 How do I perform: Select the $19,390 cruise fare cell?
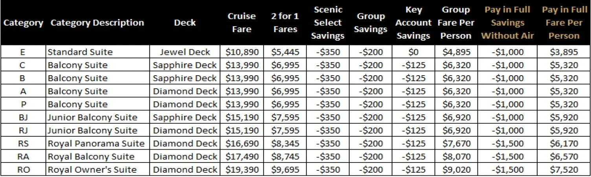241,170
